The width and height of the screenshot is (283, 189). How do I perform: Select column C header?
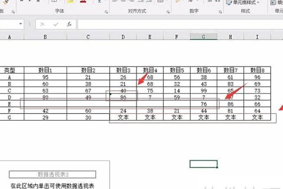88,37
